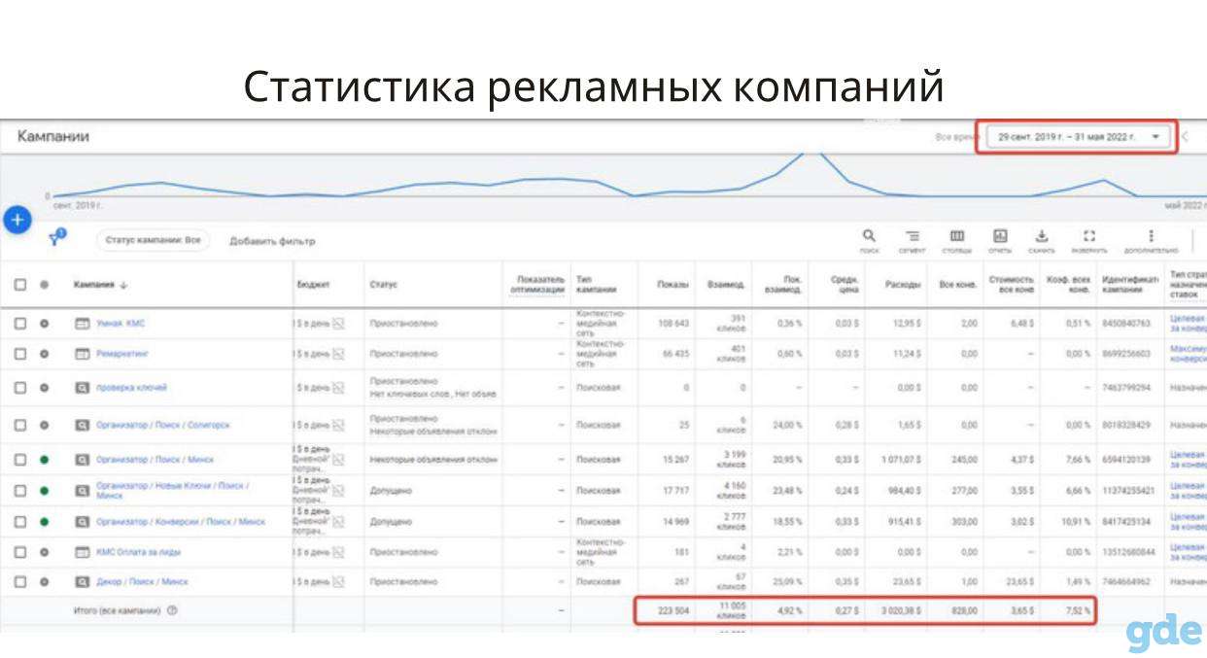Sort by the Бюджет column header

coord(314,285)
